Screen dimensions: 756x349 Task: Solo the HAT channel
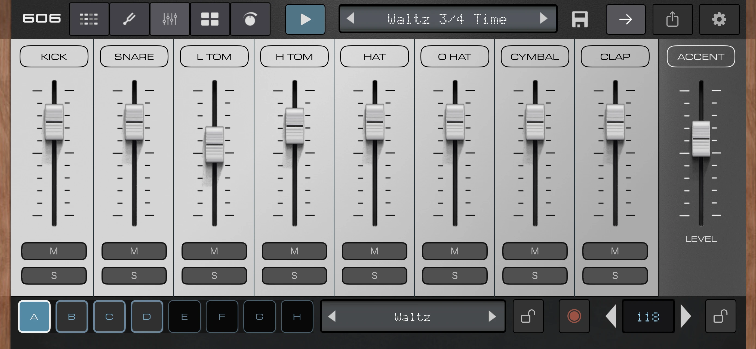point(374,275)
